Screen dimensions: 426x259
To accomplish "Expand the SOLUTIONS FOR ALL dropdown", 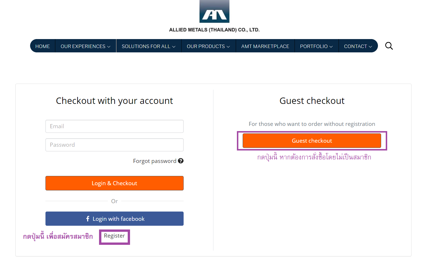I will click(x=149, y=46).
